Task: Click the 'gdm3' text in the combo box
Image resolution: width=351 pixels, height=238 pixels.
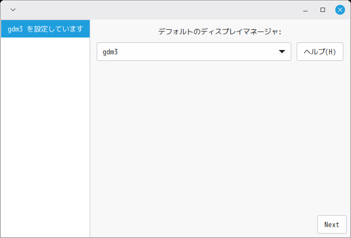Action: (x=110, y=52)
